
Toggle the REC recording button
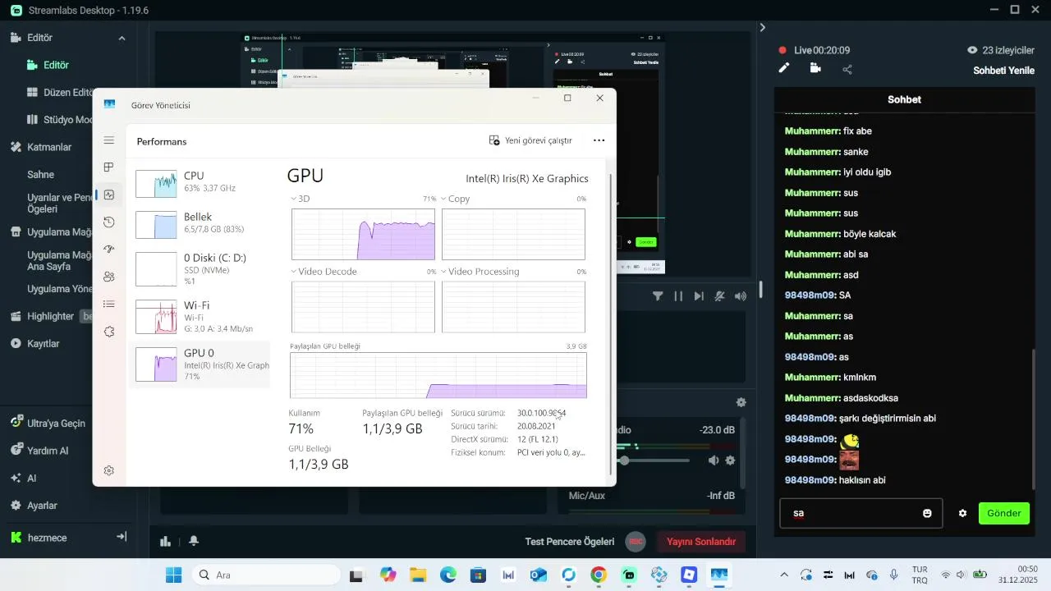tap(636, 542)
